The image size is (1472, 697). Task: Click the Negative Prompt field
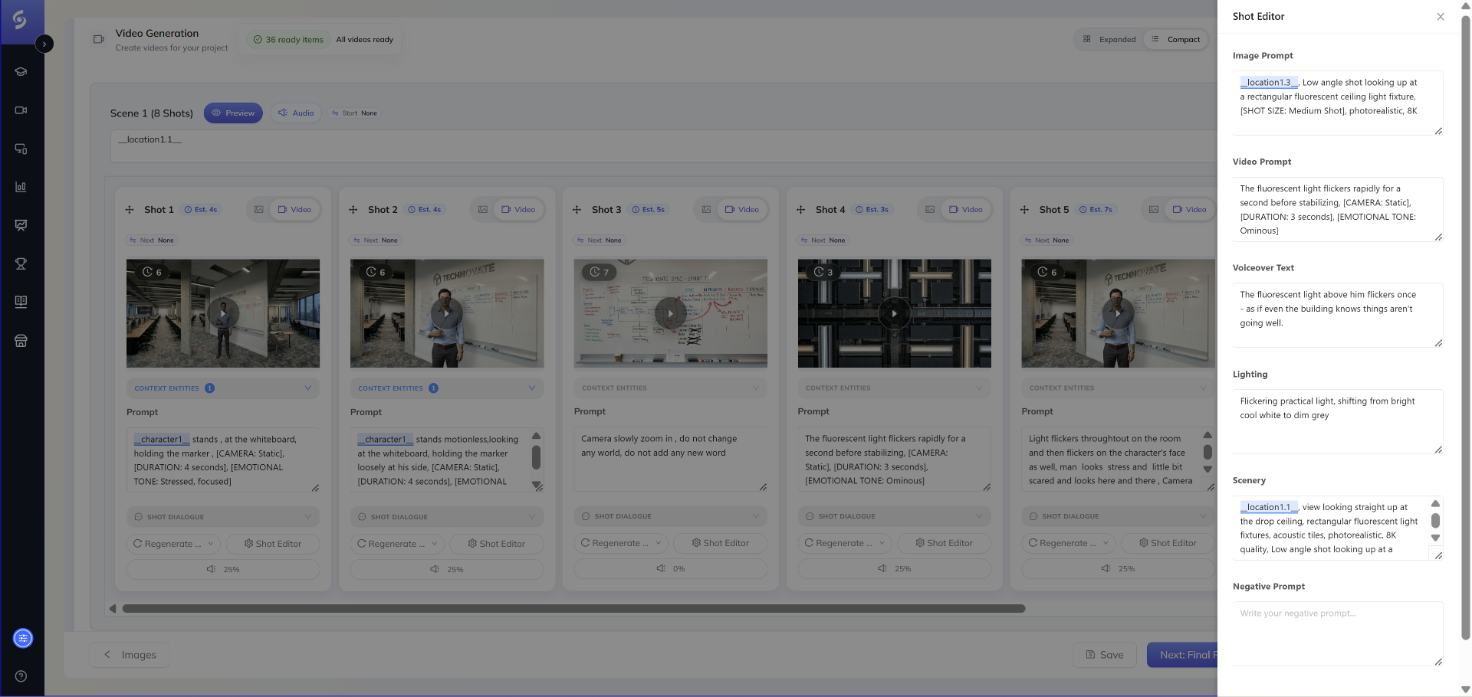coord(1338,634)
